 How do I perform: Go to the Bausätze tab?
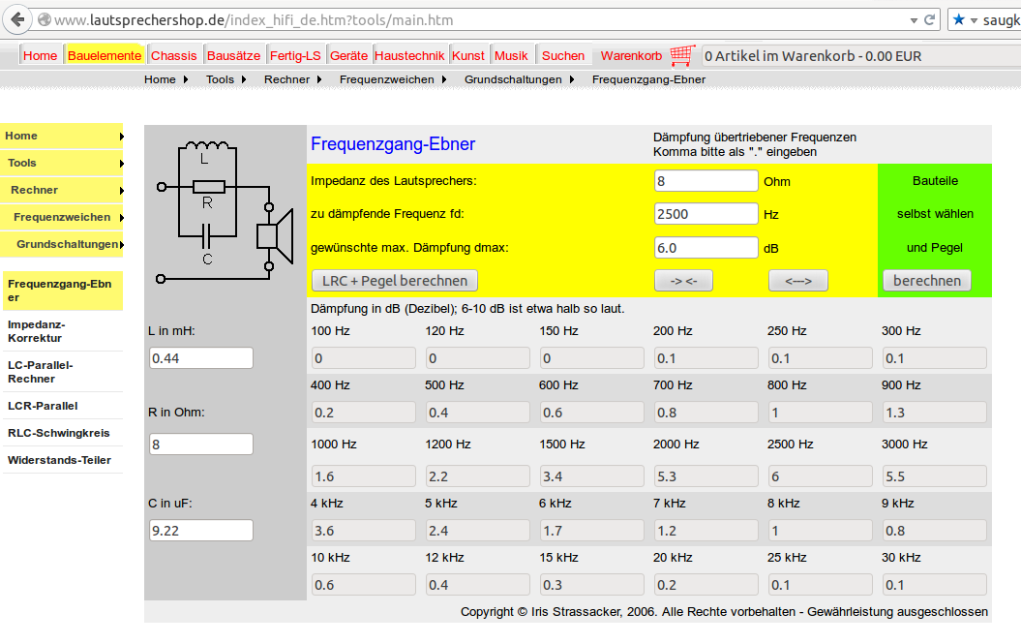pyautogui.click(x=234, y=56)
